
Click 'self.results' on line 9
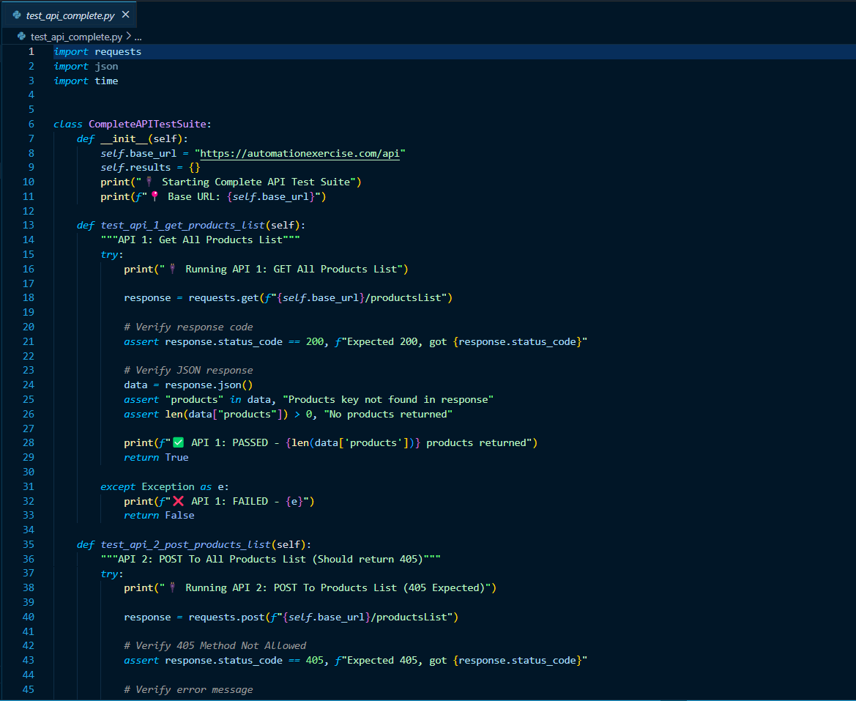click(135, 167)
